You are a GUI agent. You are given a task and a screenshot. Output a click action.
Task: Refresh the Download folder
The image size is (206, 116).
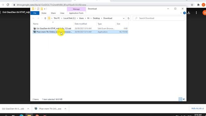(x=128, y=18)
